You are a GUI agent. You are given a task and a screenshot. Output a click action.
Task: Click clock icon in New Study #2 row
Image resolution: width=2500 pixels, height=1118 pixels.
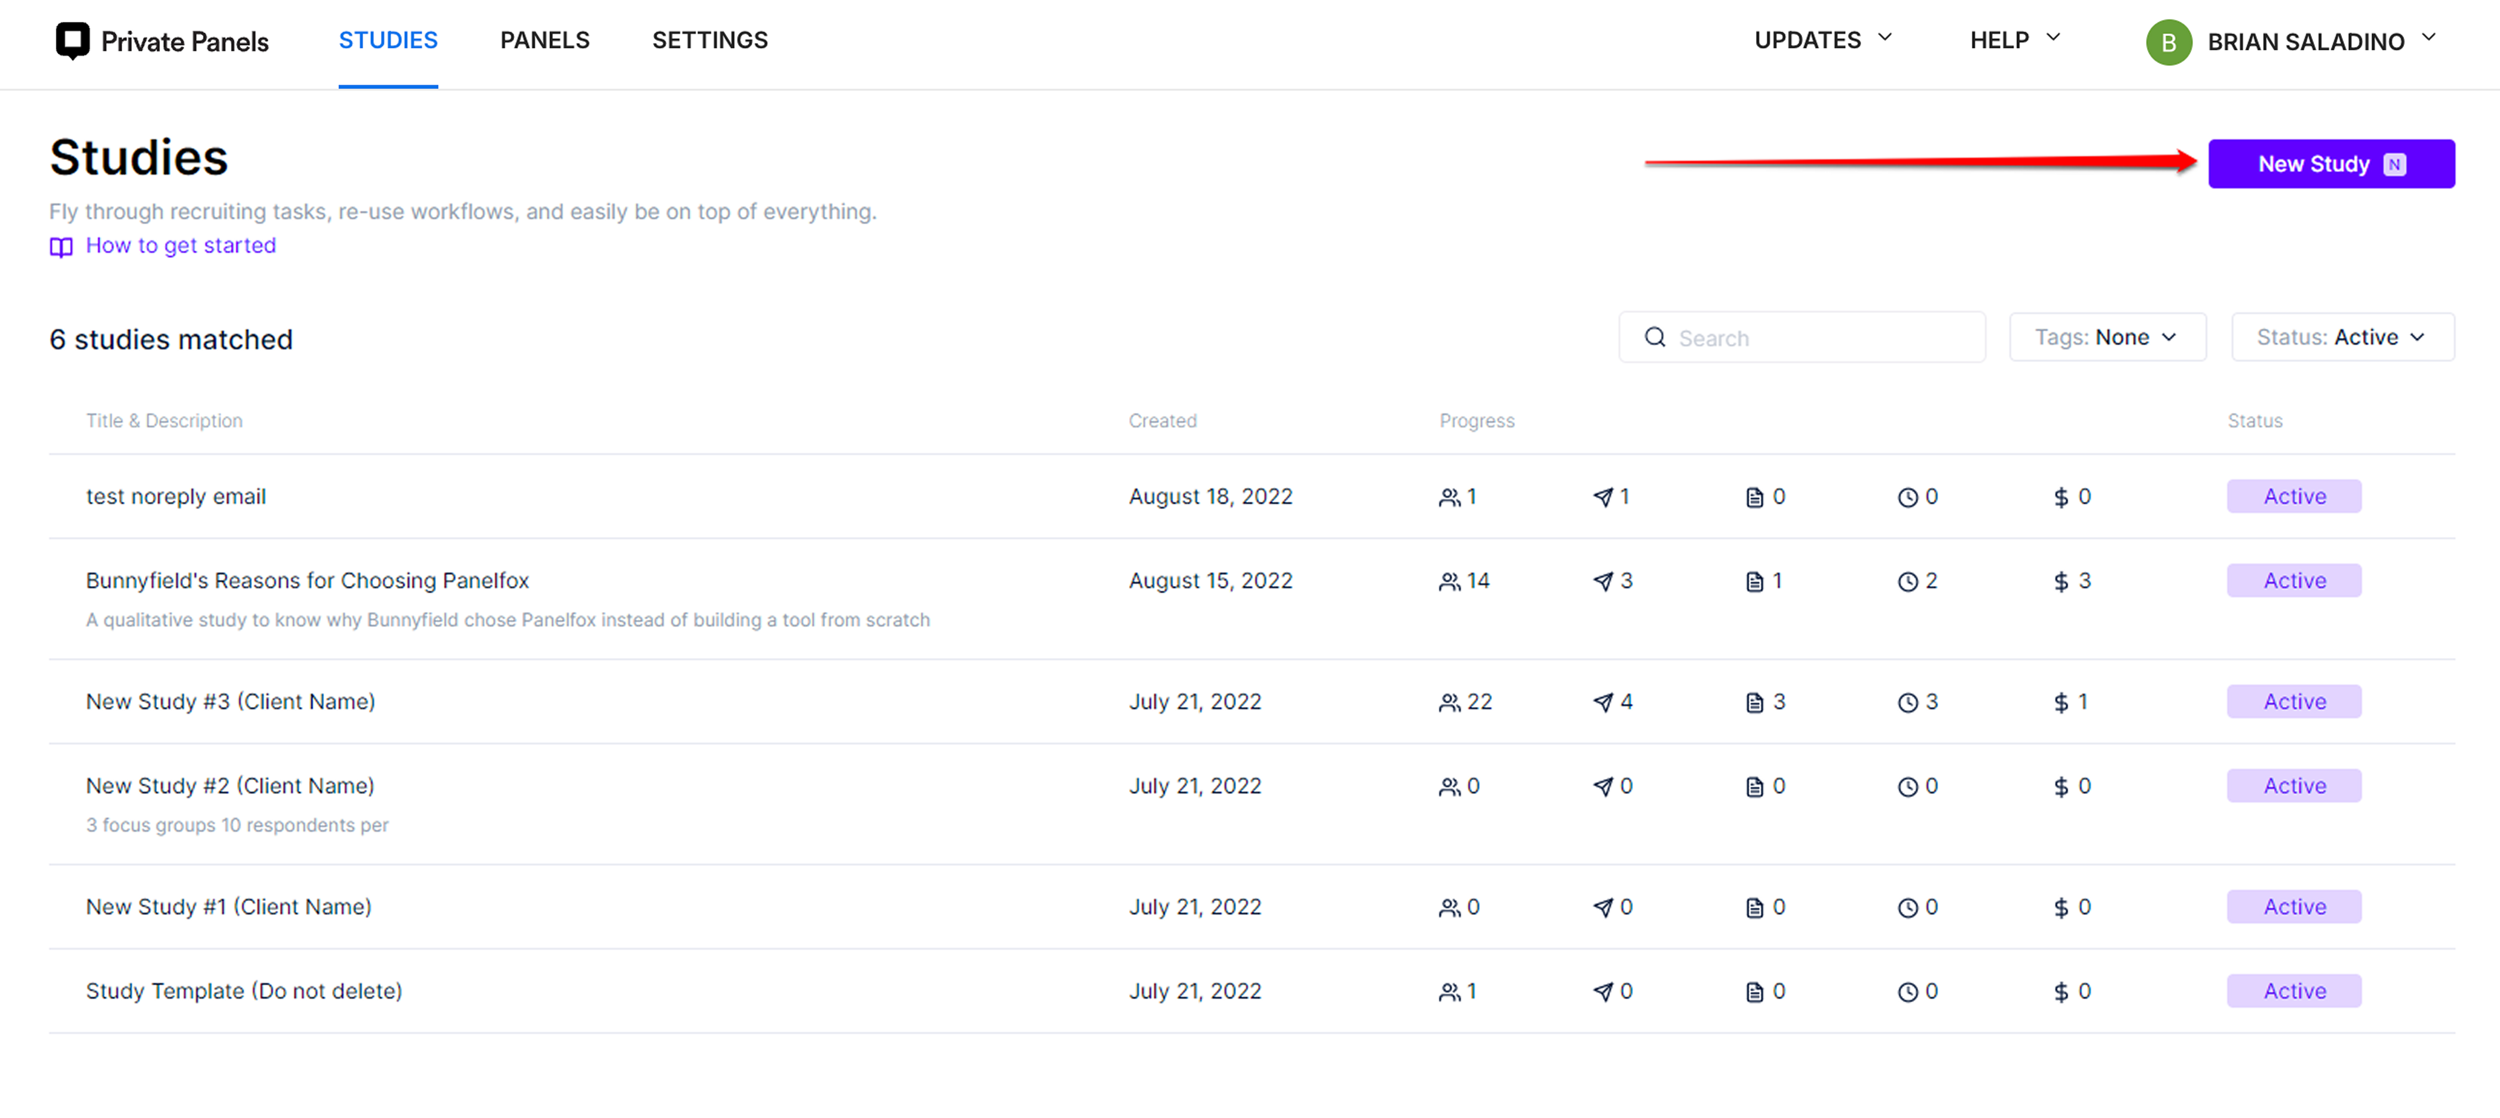1907,787
